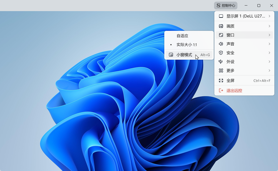The image size is (278, 171).
Task: Click the Alt+G shortcut label
Action: click(x=205, y=55)
